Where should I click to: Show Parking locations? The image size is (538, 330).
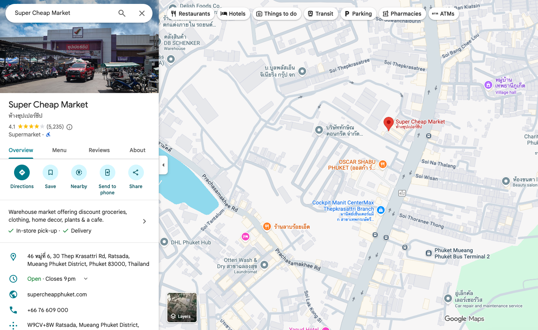pos(358,14)
